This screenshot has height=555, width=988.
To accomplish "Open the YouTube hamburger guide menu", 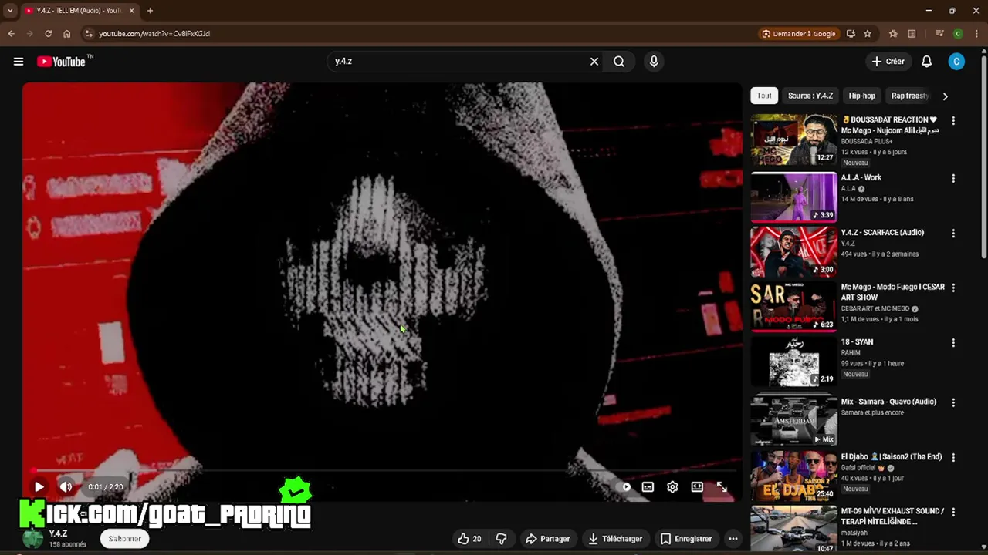I will 19,62.
